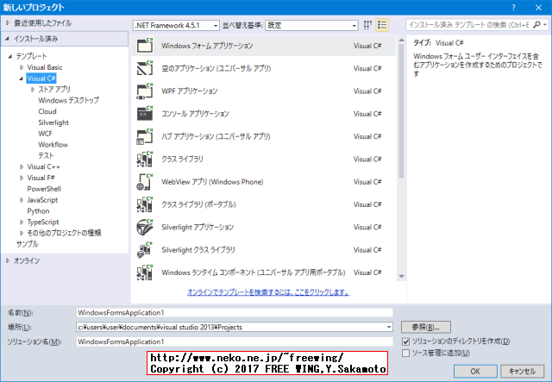Select the Cloud tree item

click(x=47, y=111)
